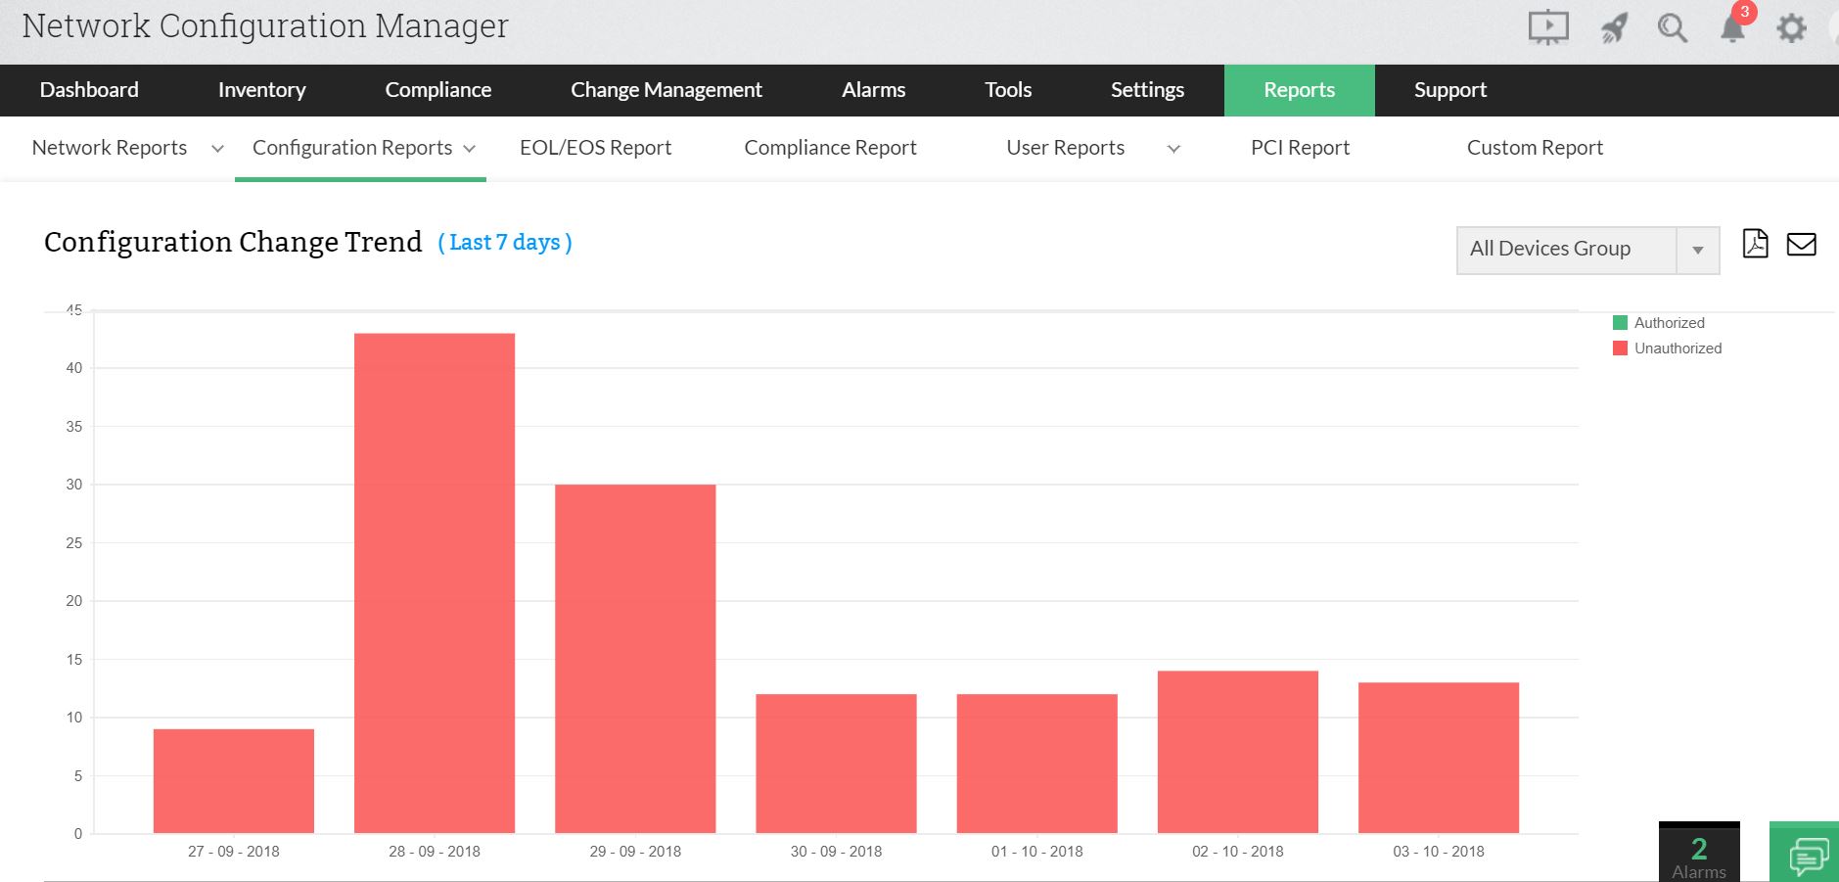1839x882 pixels.
Task: Click the Last 7 days link
Action: 505,243
